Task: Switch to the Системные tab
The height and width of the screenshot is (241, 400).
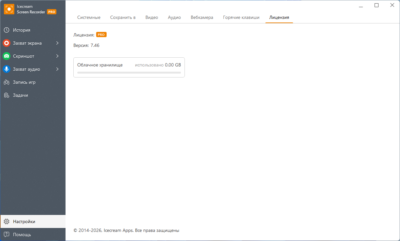Action: [x=89, y=18]
